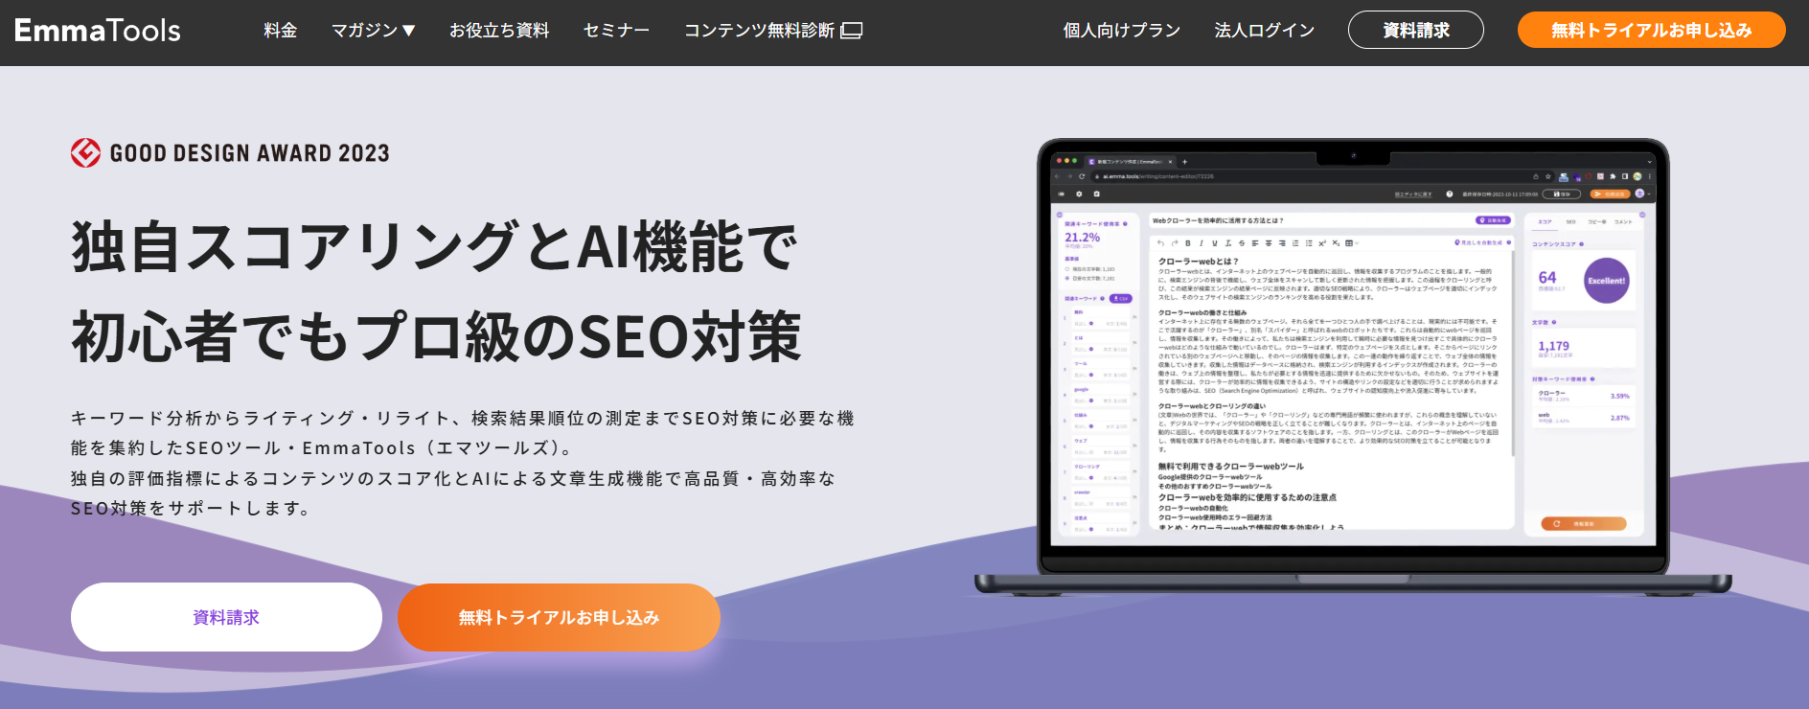This screenshot has height=709, width=1809.
Task: Open コンテンツ無料診断 from the navigation
Action: coord(773,31)
